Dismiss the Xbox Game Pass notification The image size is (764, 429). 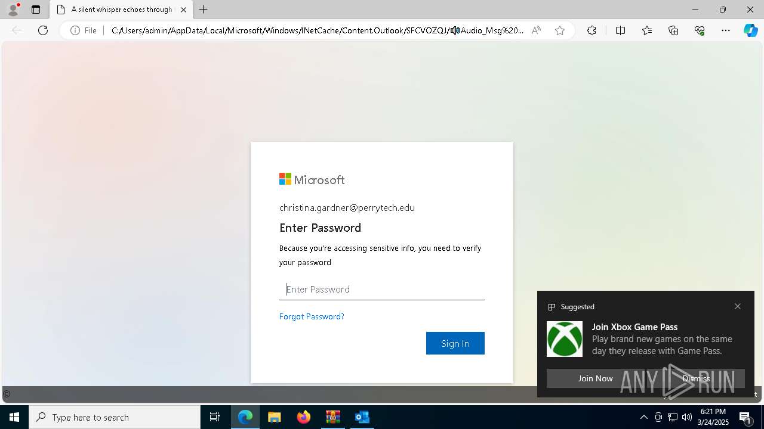pyautogui.click(x=696, y=378)
